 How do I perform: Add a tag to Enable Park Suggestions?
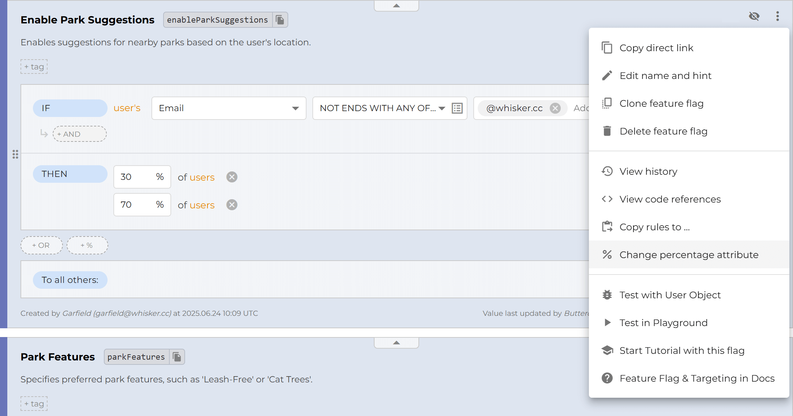[34, 67]
